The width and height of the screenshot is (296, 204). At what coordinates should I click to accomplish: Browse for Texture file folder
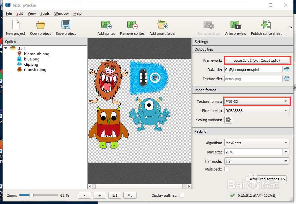point(287,79)
